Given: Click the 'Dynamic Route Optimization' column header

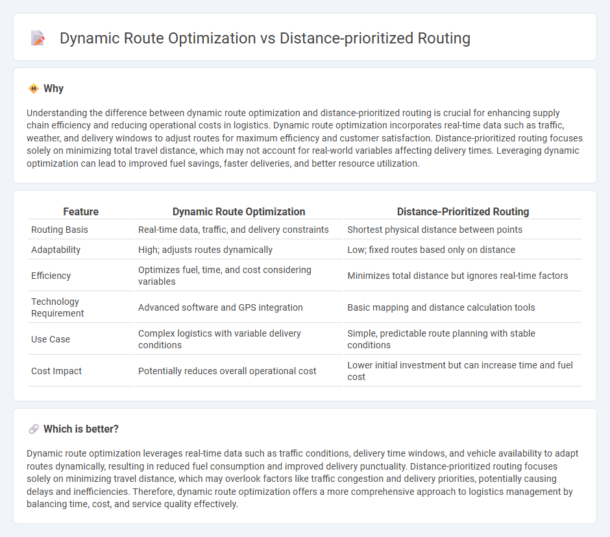Looking at the screenshot, I should click(238, 211).
